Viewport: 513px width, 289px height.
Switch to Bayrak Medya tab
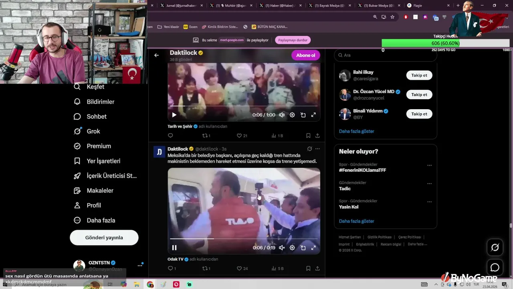[x=330, y=6]
